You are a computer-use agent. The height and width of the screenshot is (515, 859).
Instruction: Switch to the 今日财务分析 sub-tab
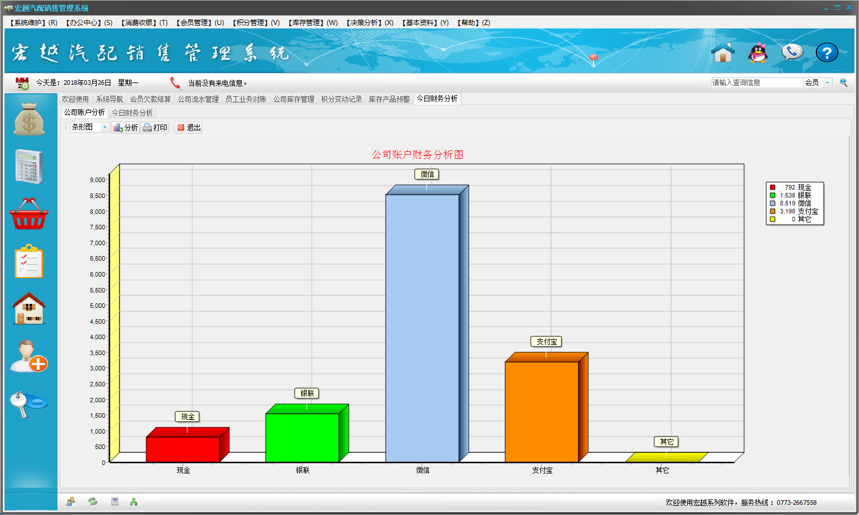[x=132, y=113]
